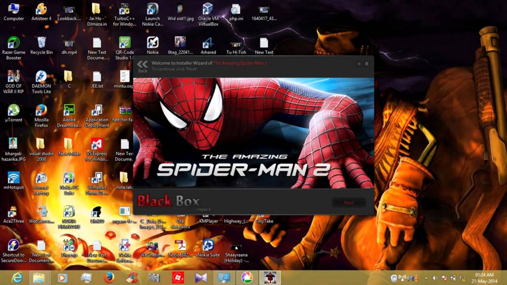Viewport: 507px width, 285px height.
Task: Open the LIMBO game shortcut
Action: click(x=97, y=215)
